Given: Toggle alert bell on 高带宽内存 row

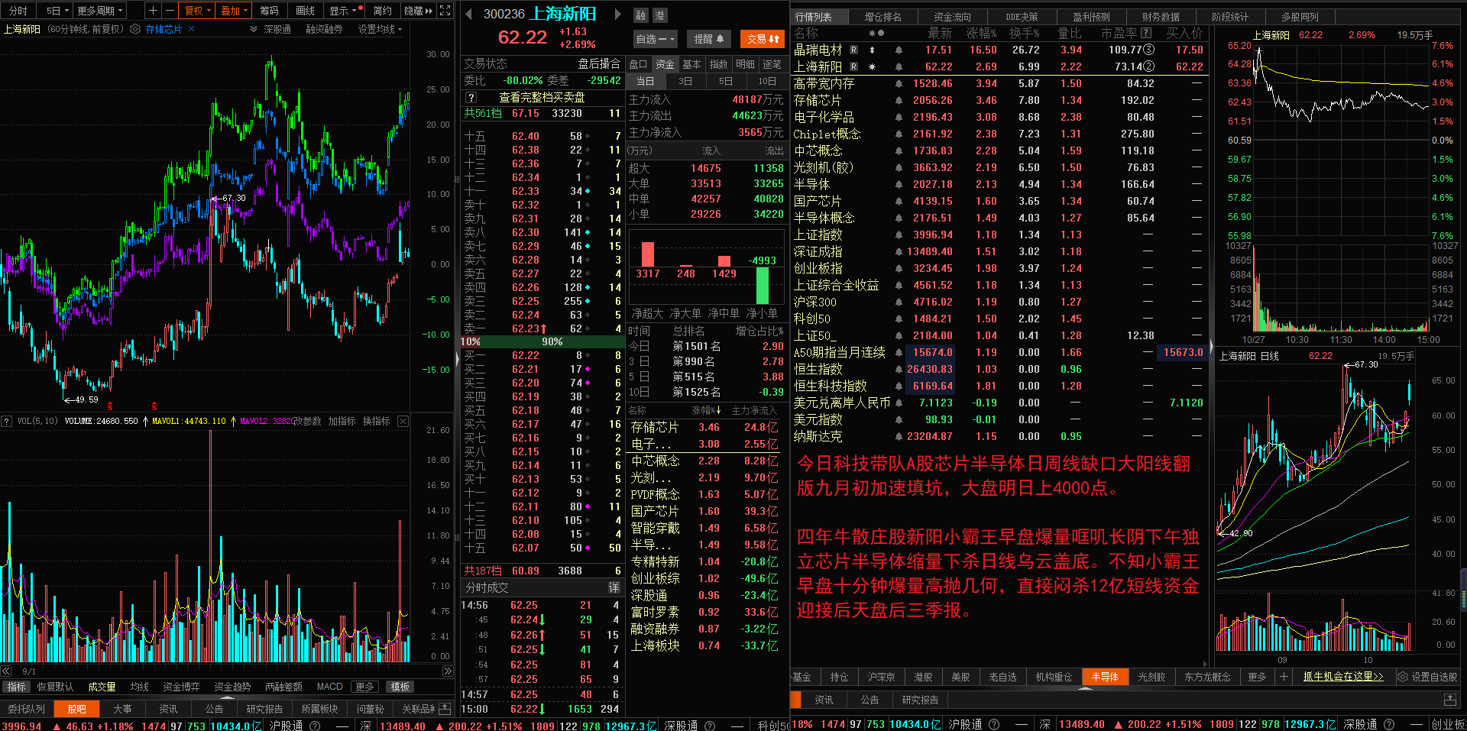Looking at the screenshot, I should tap(899, 83).
